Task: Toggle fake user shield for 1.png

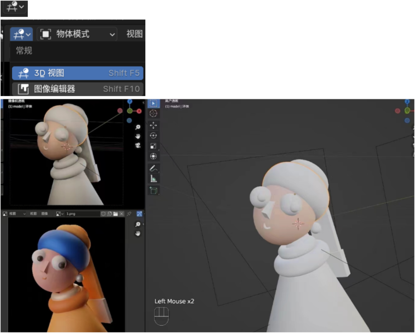Action: [x=103, y=214]
